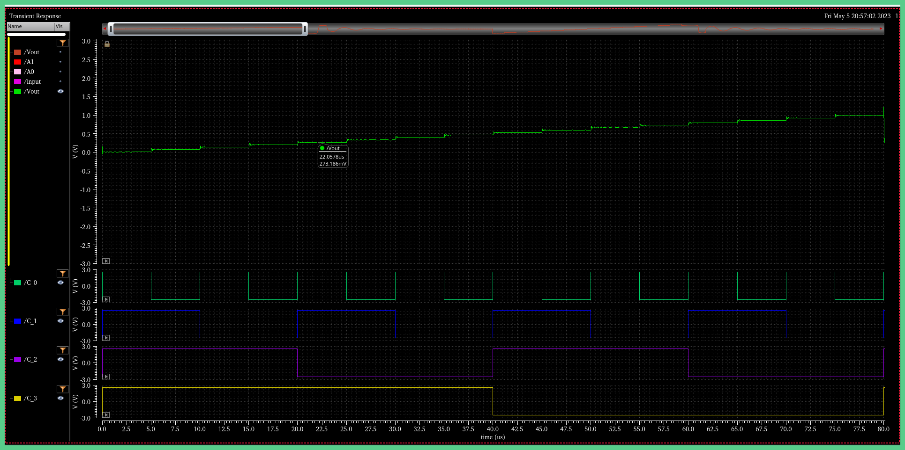Click the filter funnel icon for the /C_2 strip

62,350
